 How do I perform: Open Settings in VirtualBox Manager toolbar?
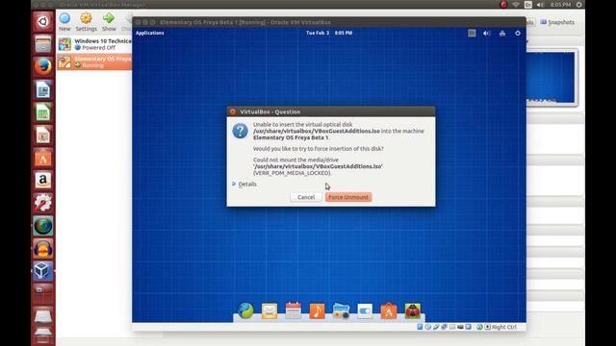(x=86, y=21)
